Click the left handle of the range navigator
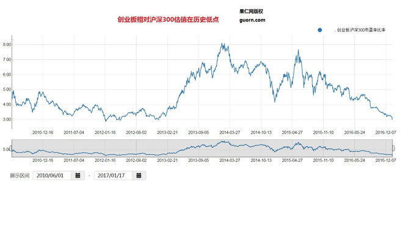This screenshot has height=245, width=403. point(11,148)
